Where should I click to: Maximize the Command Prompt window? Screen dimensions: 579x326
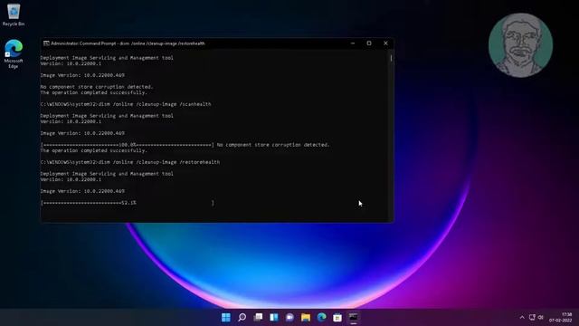click(369, 43)
